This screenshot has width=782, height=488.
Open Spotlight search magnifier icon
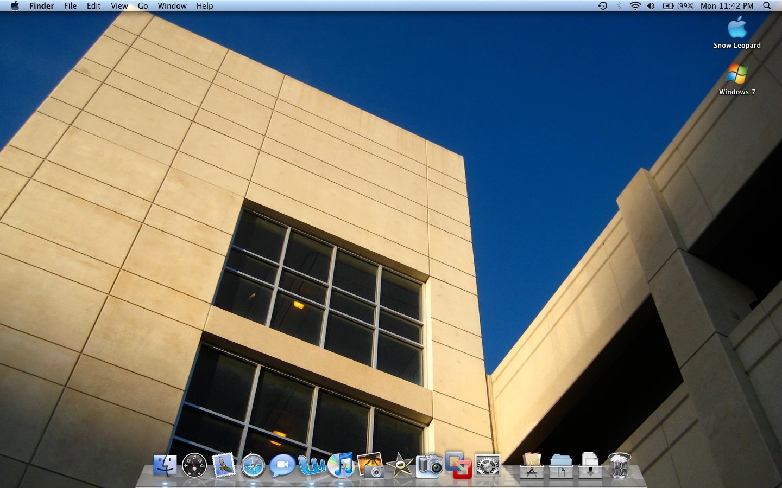(x=767, y=5)
